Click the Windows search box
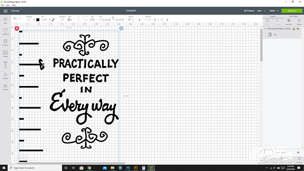The width and height of the screenshot is (304, 171). pyautogui.click(x=35, y=168)
